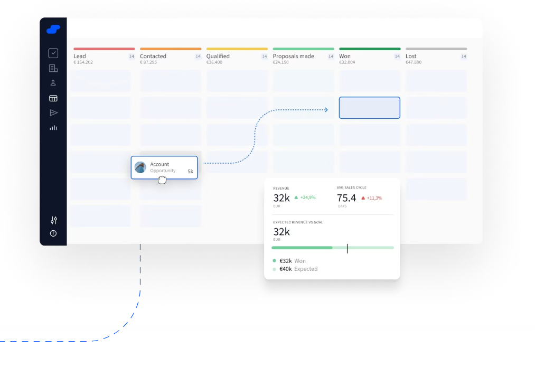Viewport: 535px width, 367px height.
Task: Select the Lead column header
Action: (80, 56)
